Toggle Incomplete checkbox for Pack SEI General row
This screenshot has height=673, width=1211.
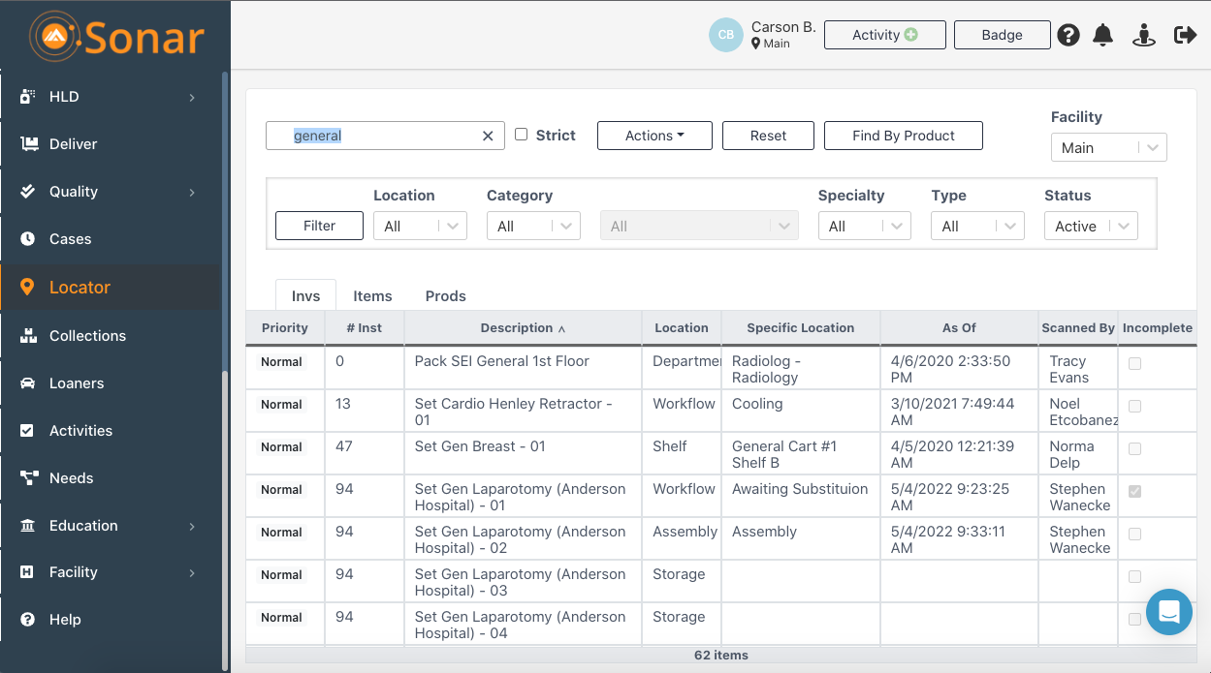click(x=1134, y=364)
